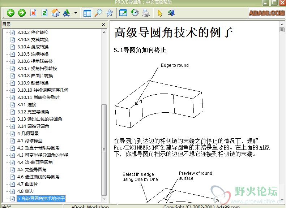Click the 5.1导圆角如何终止 heading

pos(140,50)
